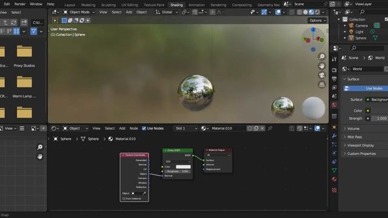The width and height of the screenshot is (388, 218).
Task: Switch to the Animation workspace tab
Action: click(196, 5)
